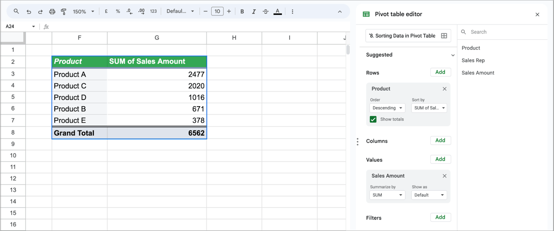Click the font size input box
Image resolution: width=554 pixels, height=231 pixels.
[x=217, y=11]
